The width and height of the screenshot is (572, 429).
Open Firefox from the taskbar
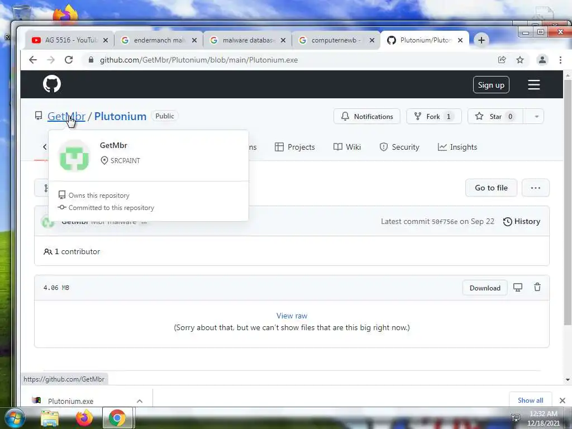point(84,418)
